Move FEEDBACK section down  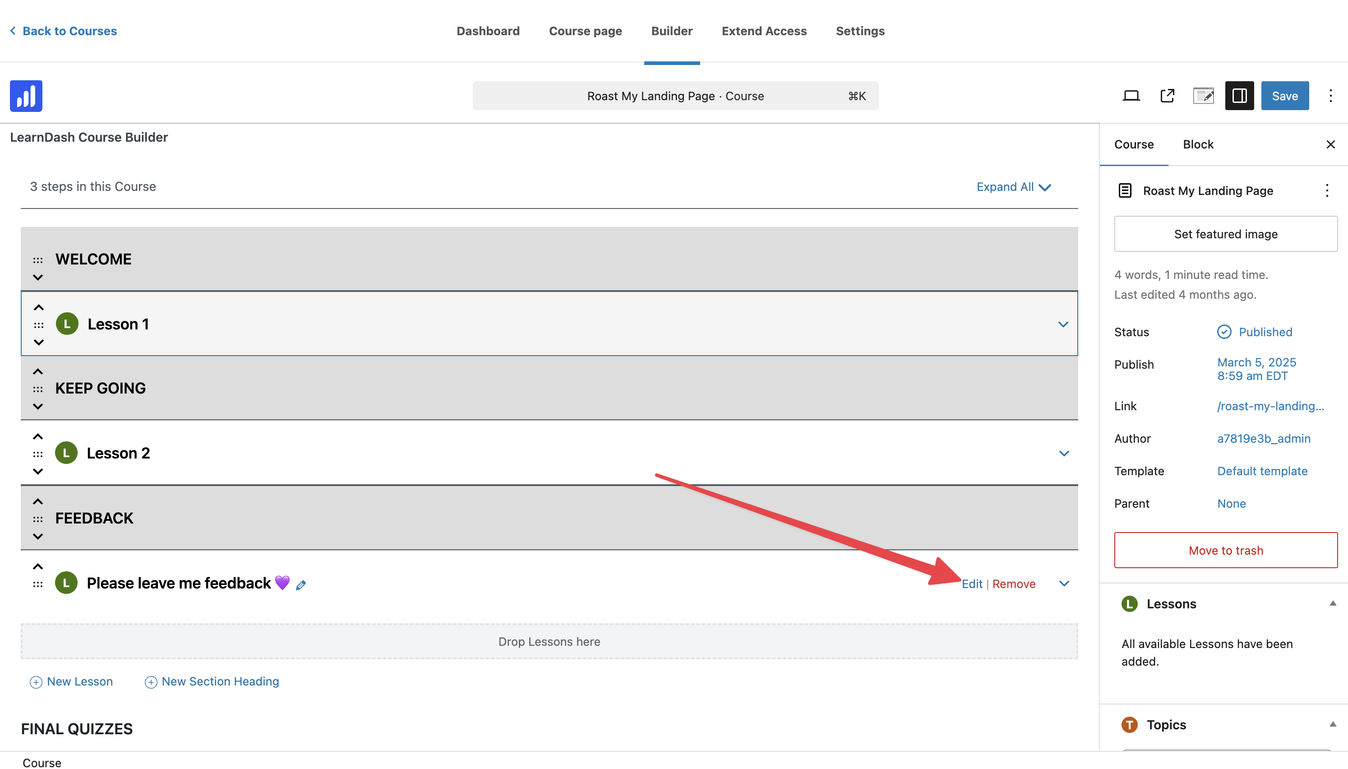[38, 537]
